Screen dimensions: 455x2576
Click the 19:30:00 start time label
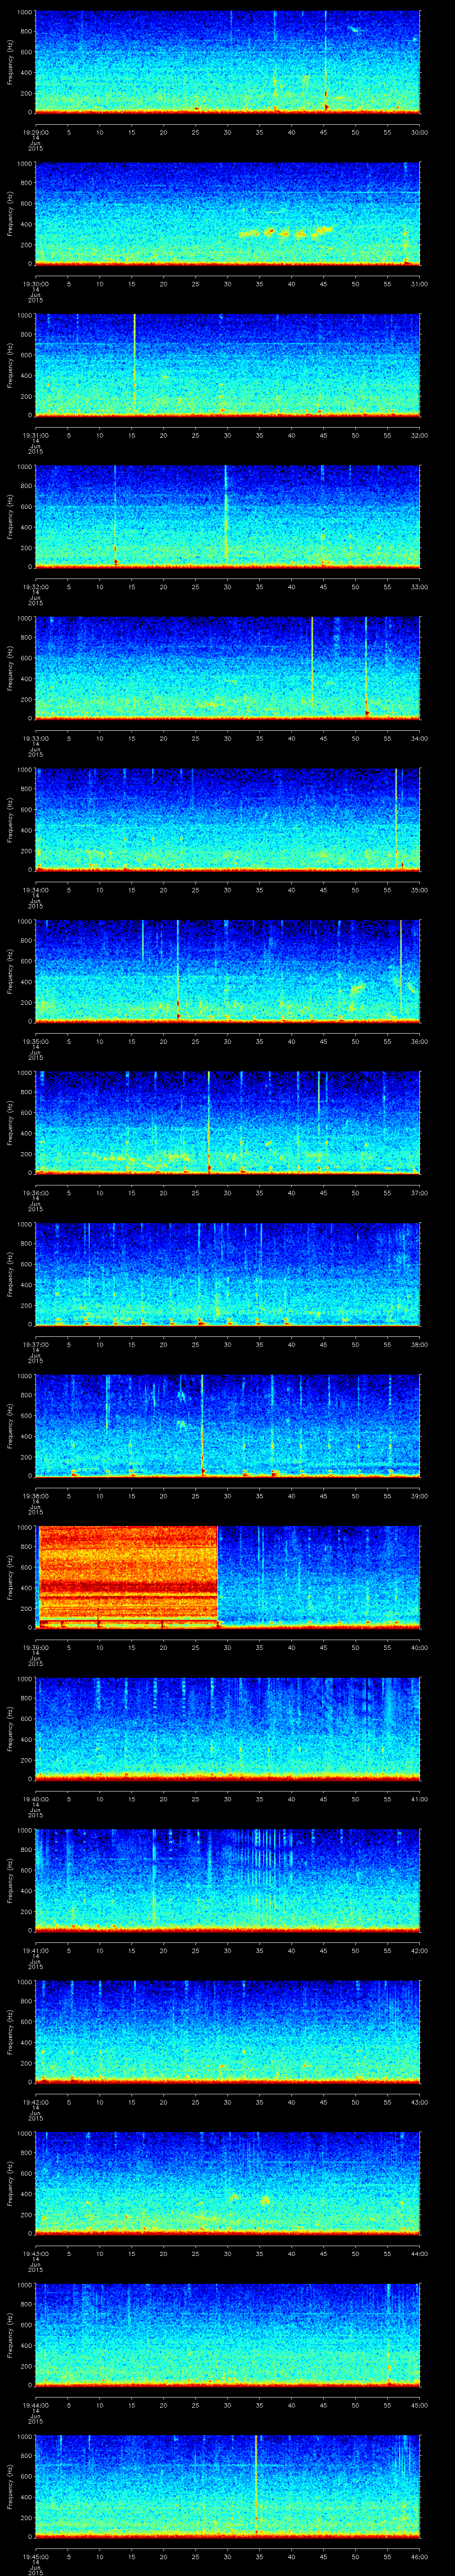(x=35, y=284)
